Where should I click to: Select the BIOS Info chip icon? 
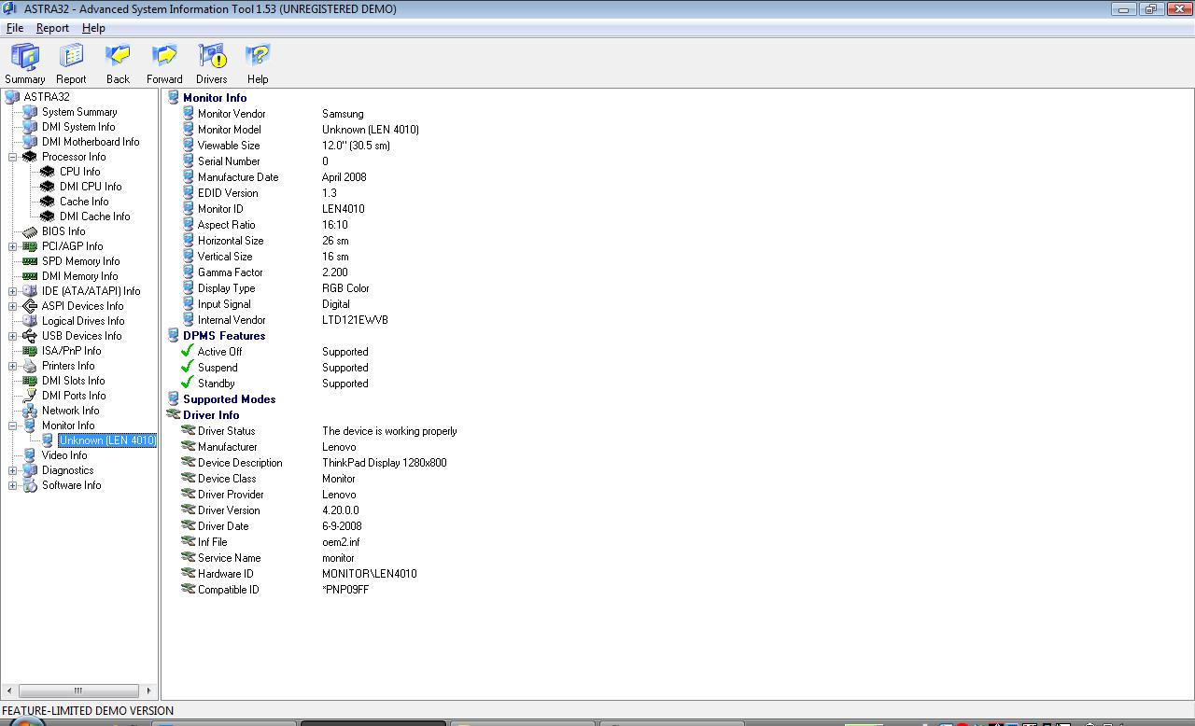(30, 231)
